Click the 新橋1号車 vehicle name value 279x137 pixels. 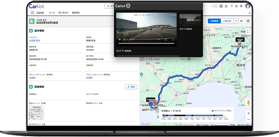point(91,41)
